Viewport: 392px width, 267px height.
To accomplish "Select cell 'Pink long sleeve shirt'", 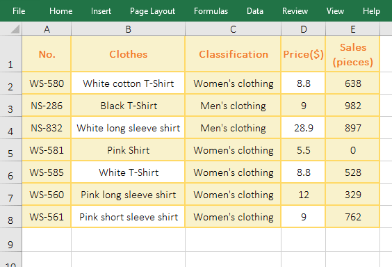I will pos(129,195).
